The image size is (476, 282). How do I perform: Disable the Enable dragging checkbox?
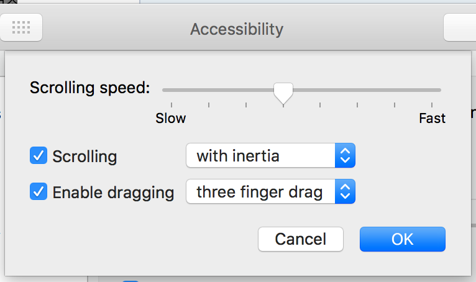pyautogui.click(x=39, y=192)
